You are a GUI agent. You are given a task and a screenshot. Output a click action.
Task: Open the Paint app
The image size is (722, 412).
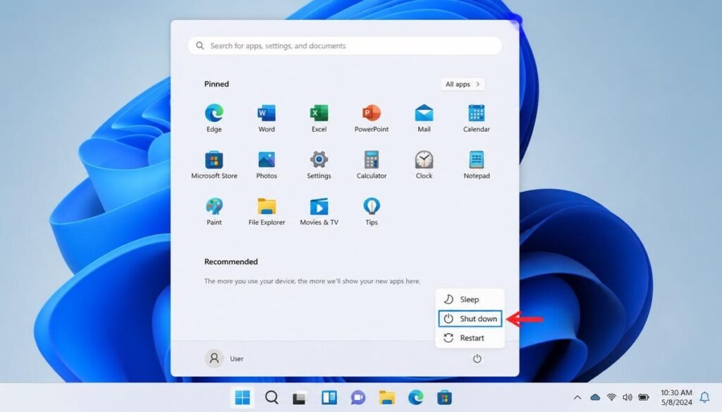(x=214, y=211)
